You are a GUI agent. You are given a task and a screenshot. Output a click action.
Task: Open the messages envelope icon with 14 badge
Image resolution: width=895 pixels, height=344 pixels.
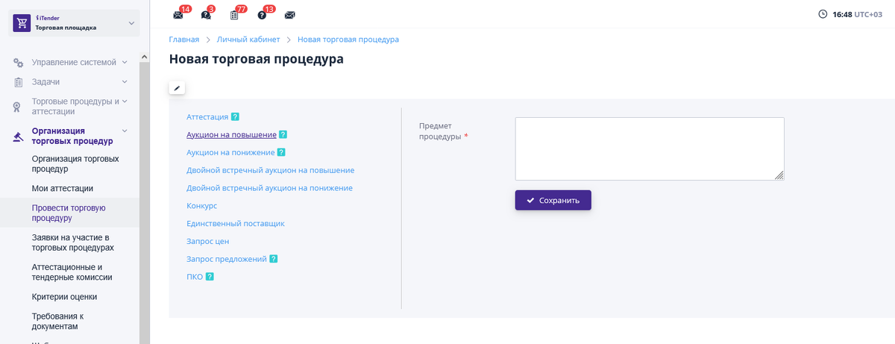178,15
